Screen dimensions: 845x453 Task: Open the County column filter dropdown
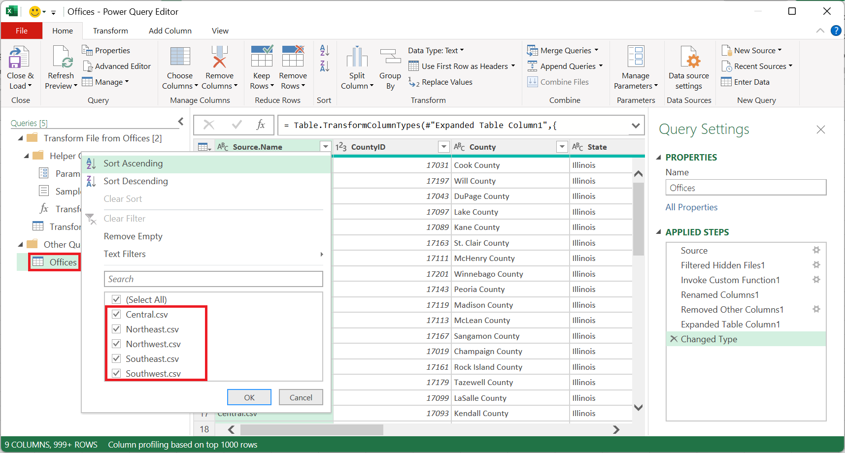coord(562,147)
